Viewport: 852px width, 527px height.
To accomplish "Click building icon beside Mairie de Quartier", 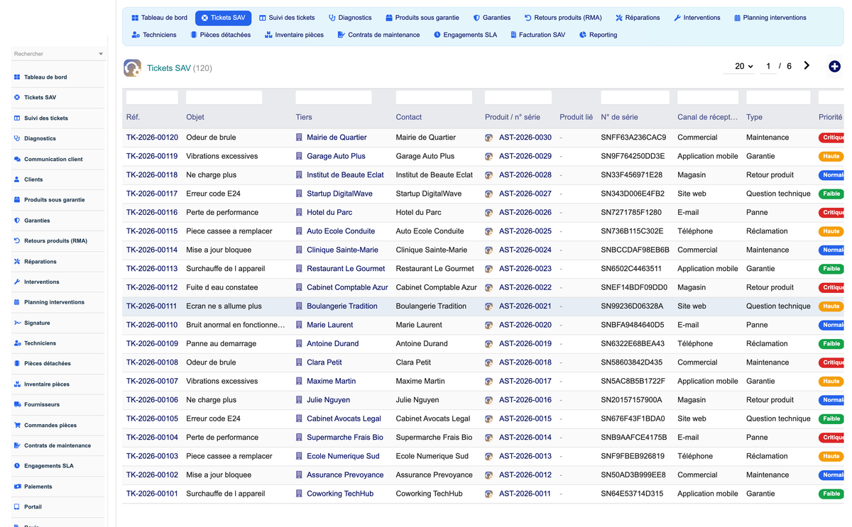I will (x=299, y=138).
